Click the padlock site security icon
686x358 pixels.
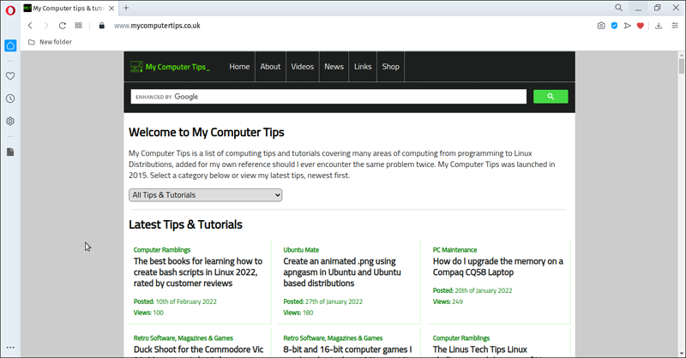(x=101, y=26)
